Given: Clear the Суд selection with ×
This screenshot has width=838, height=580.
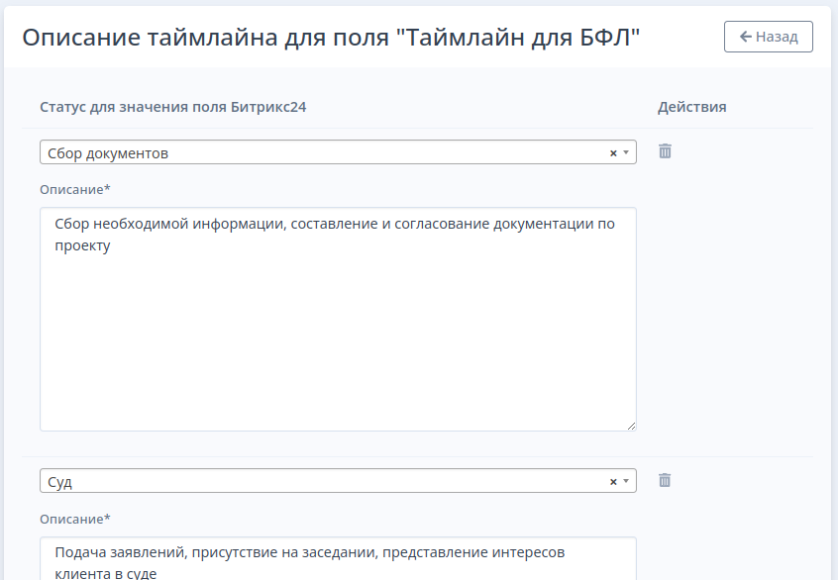Looking at the screenshot, I should 613,482.
